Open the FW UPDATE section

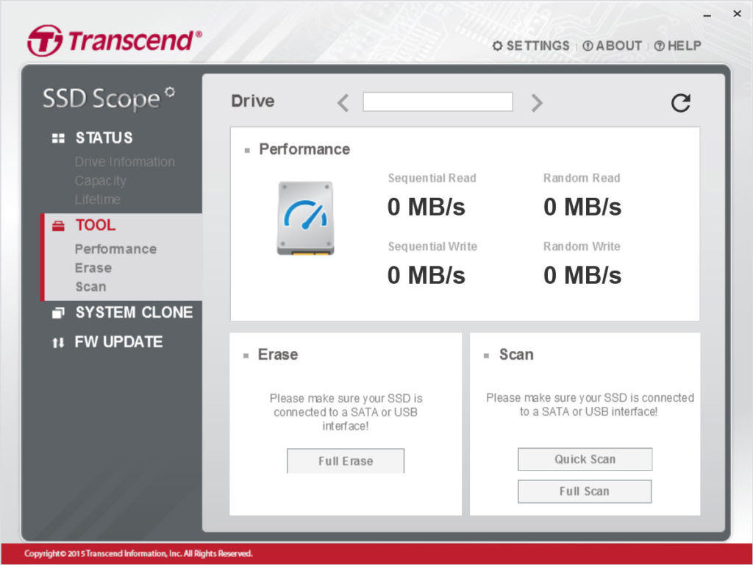[118, 341]
